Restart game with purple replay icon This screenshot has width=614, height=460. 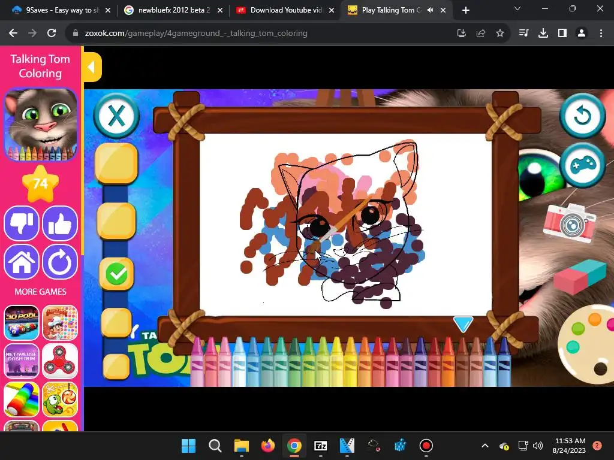tap(60, 262)
